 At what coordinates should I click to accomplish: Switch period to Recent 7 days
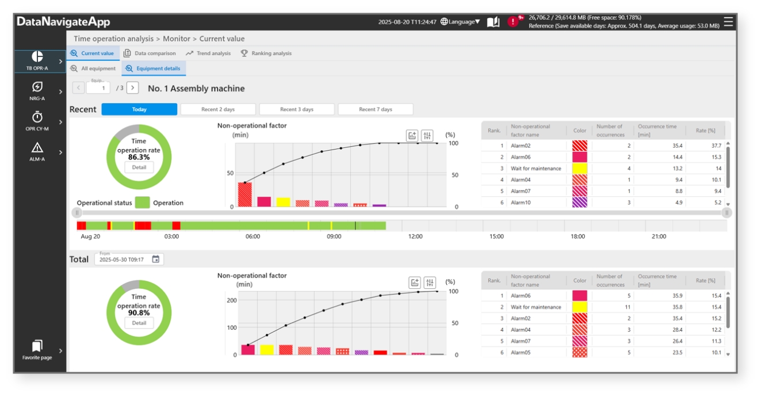376,109
